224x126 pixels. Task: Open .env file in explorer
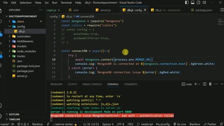tap(20, 61)
